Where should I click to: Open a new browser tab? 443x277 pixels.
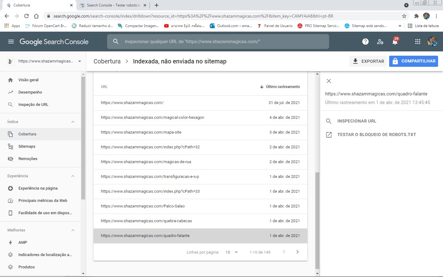point(157,5)
